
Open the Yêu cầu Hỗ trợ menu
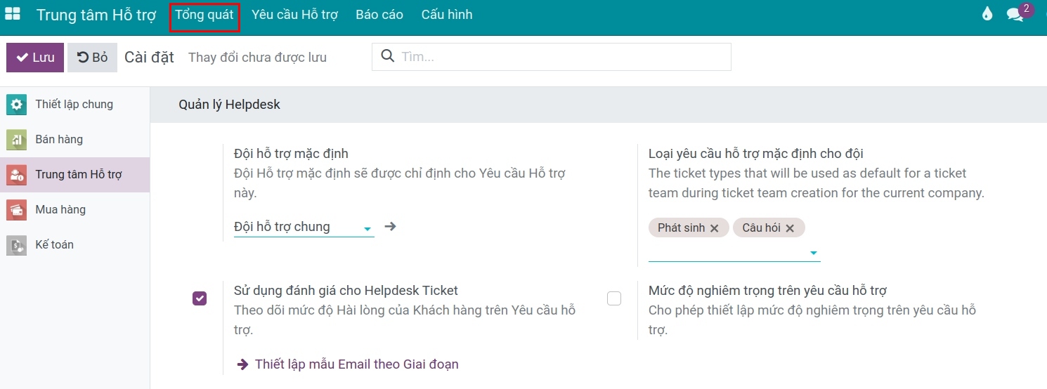(295, 15)
